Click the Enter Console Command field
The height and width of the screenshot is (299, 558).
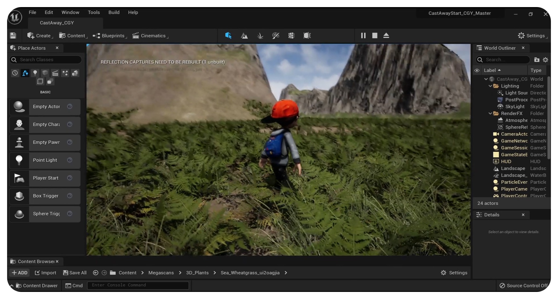(x=138, y=285)
